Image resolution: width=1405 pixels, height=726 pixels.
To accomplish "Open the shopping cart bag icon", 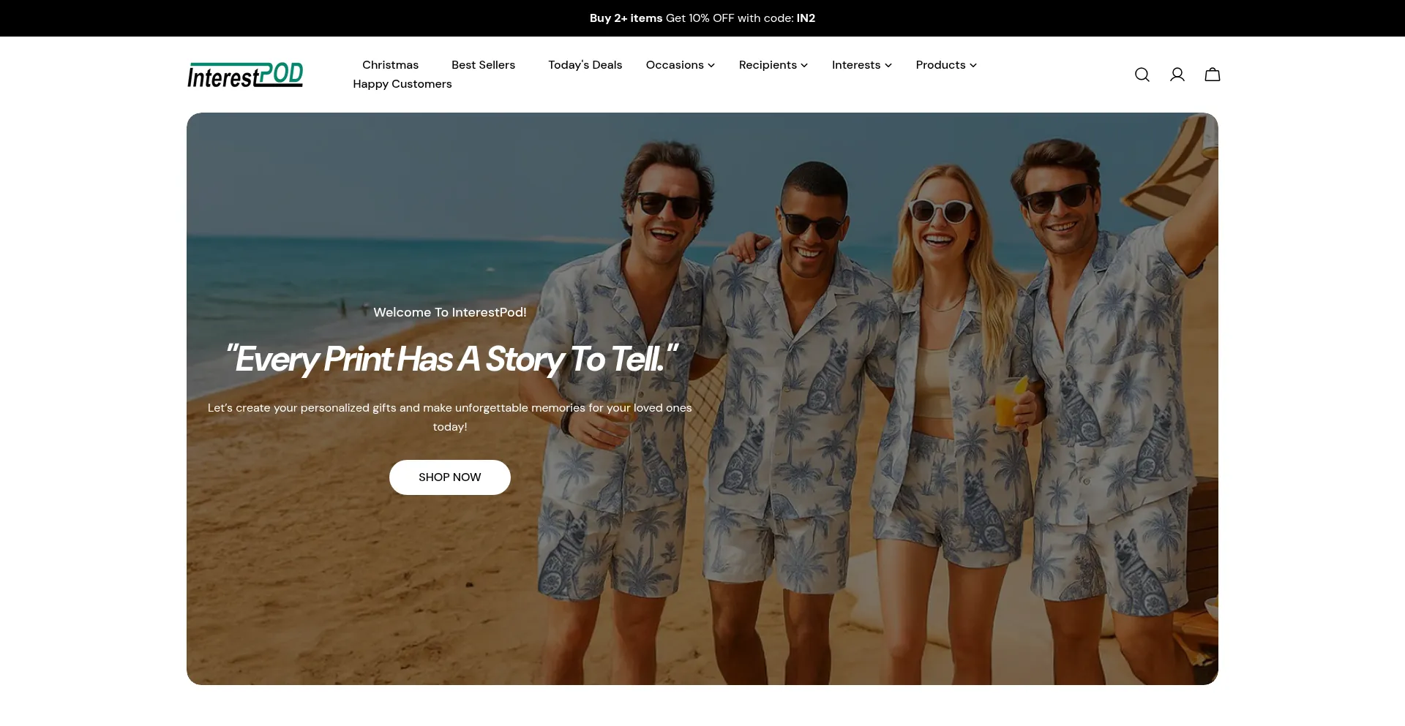I will pos(1212,75).
